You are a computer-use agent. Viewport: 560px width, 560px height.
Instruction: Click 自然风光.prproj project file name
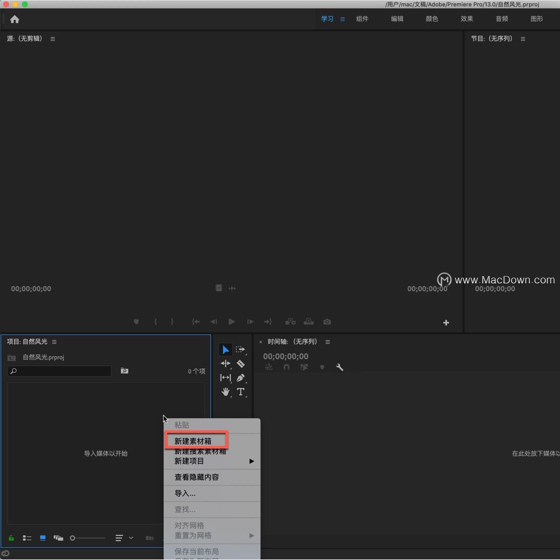(x=43, y=357)
